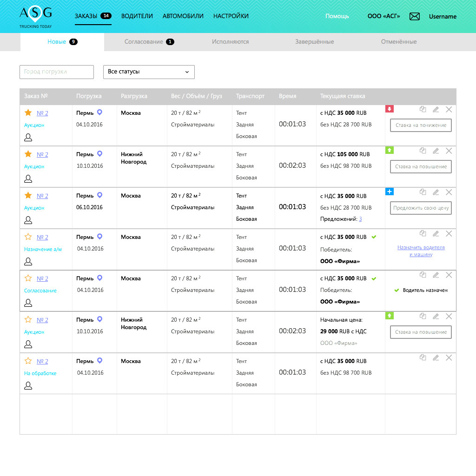Switch to the Новые tab

62,42
